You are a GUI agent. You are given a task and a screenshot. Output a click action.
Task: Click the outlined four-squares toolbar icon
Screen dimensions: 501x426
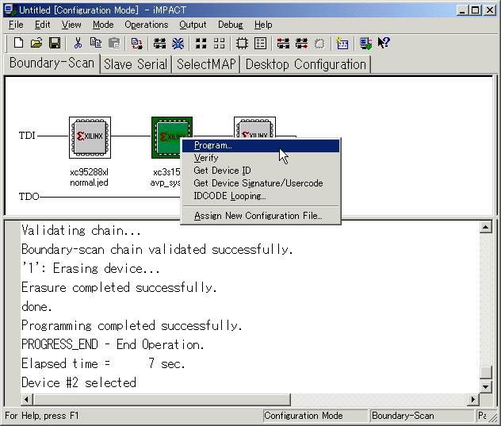219,43
